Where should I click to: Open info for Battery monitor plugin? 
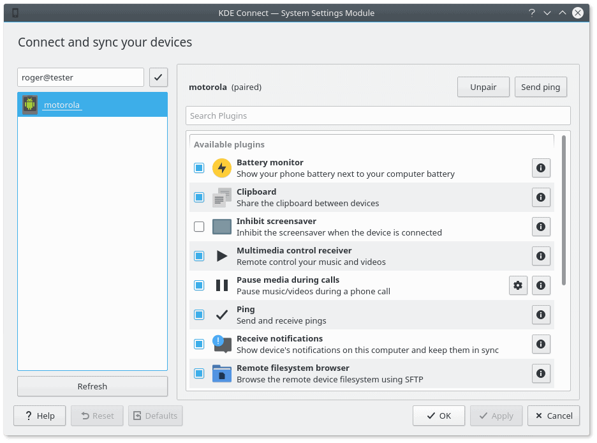tap(541, 168)
